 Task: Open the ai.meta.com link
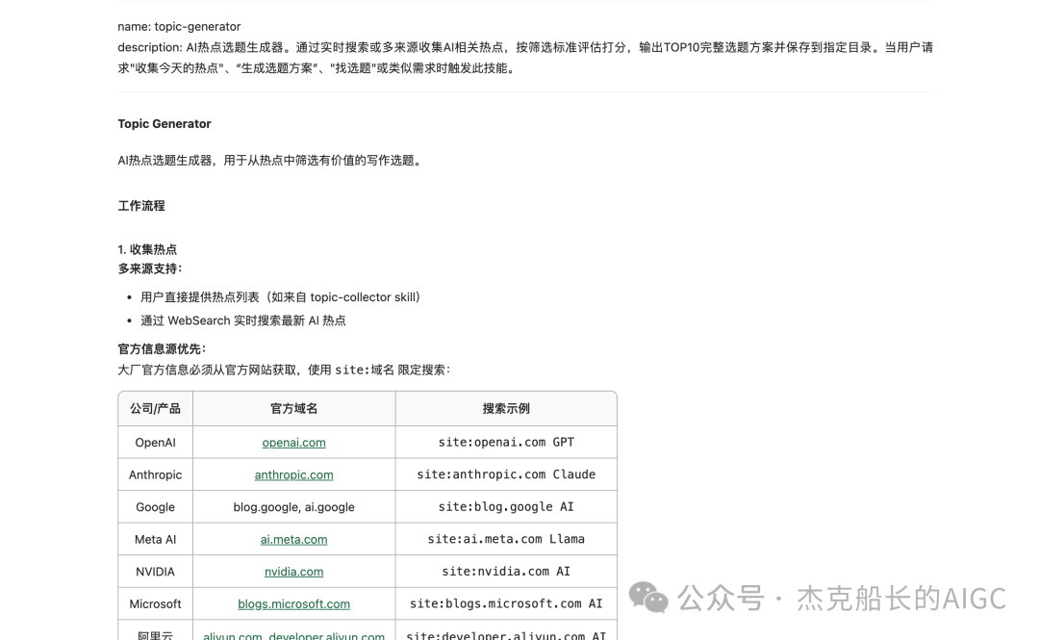point(293,539)
